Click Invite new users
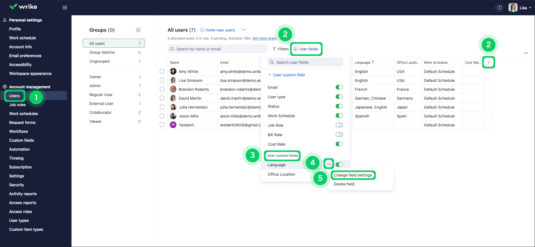Image resolution: width=535 pixels, height=247 pixels. [x=220, y=30]
